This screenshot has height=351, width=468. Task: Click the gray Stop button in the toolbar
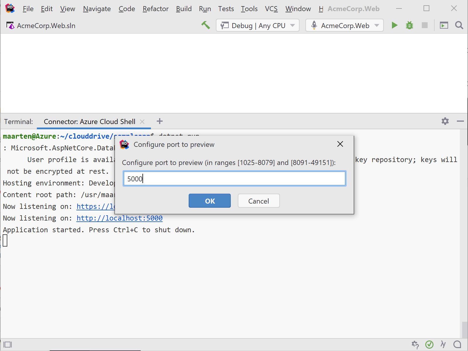pos(425,25)
